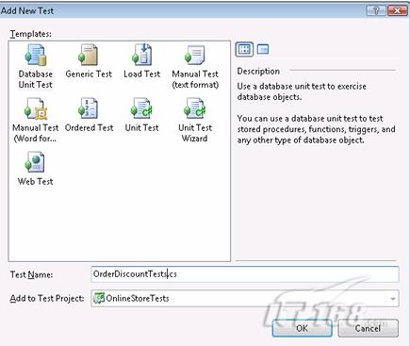Viewport: 410px width, 346px height.
Task: Click the "Web Test" label
Action: tap(35, 182)
